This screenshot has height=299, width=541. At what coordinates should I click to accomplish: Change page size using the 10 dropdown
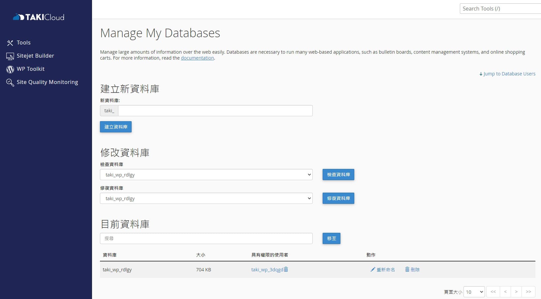point(474,292)
